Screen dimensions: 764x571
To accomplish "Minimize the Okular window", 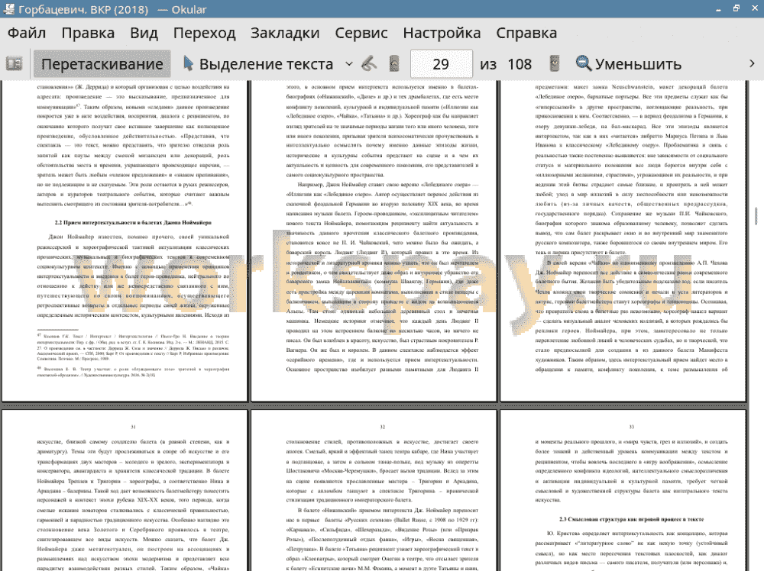I will click(x=719, y=9).
